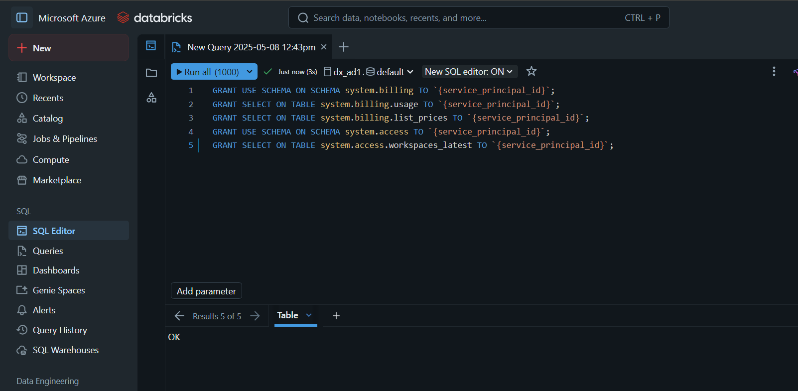Favorite the query with the star icon
This screenshot has width=798, height=391.
click(x=532, y=71)
